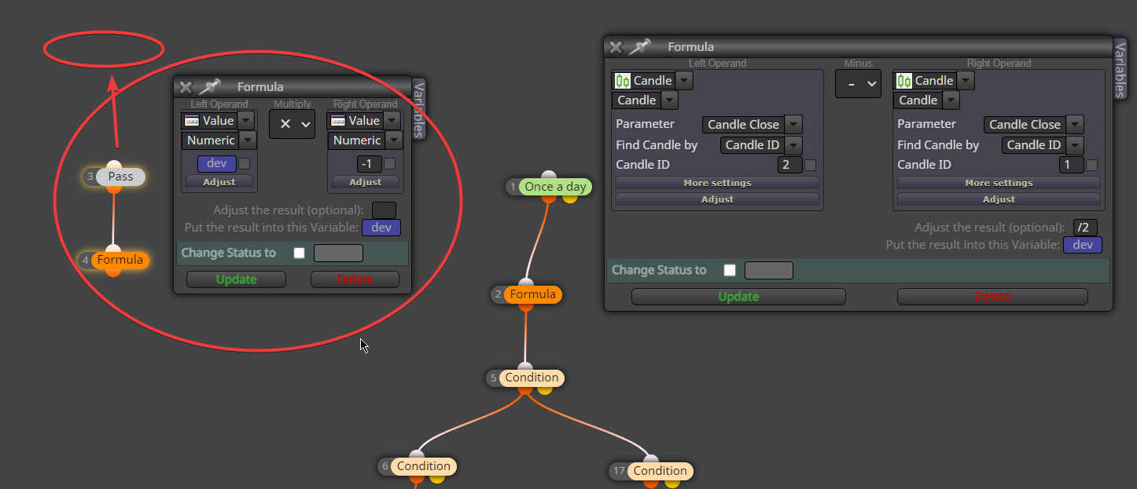Click the -1 numeric value field
The image size is (1137, 489).
[368, 164]
